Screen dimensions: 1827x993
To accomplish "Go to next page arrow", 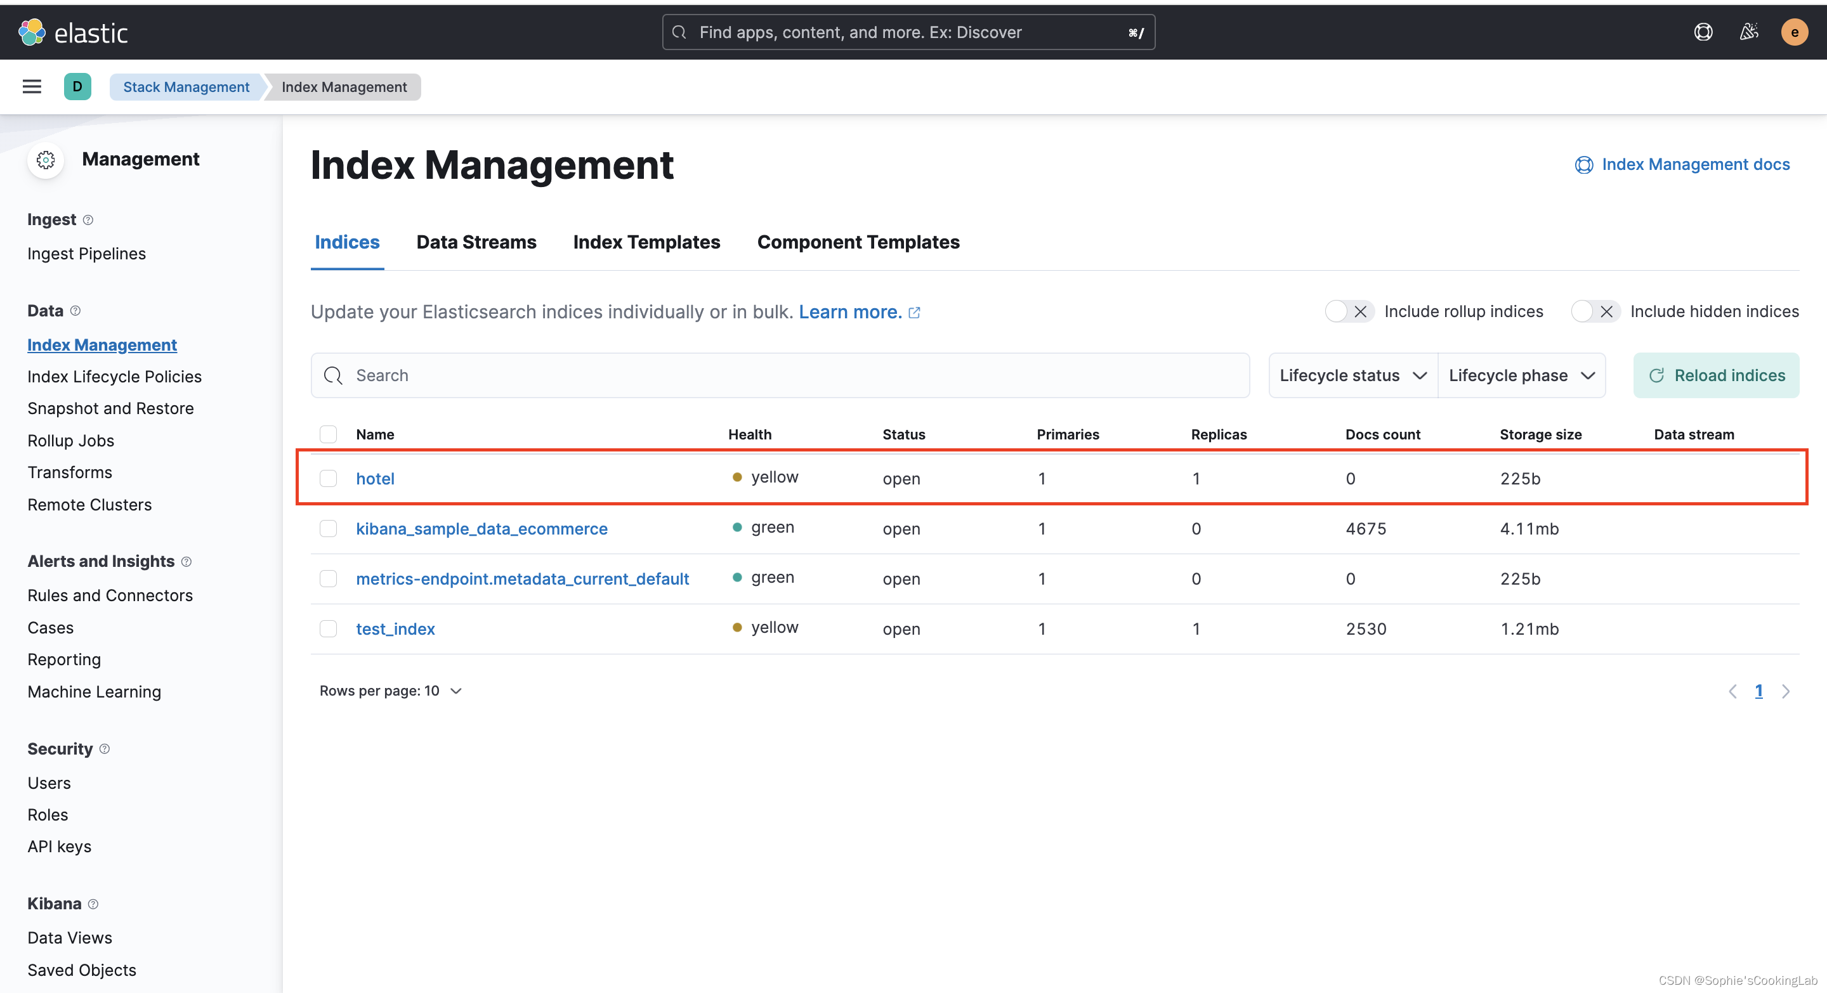I will (1786, 691).
